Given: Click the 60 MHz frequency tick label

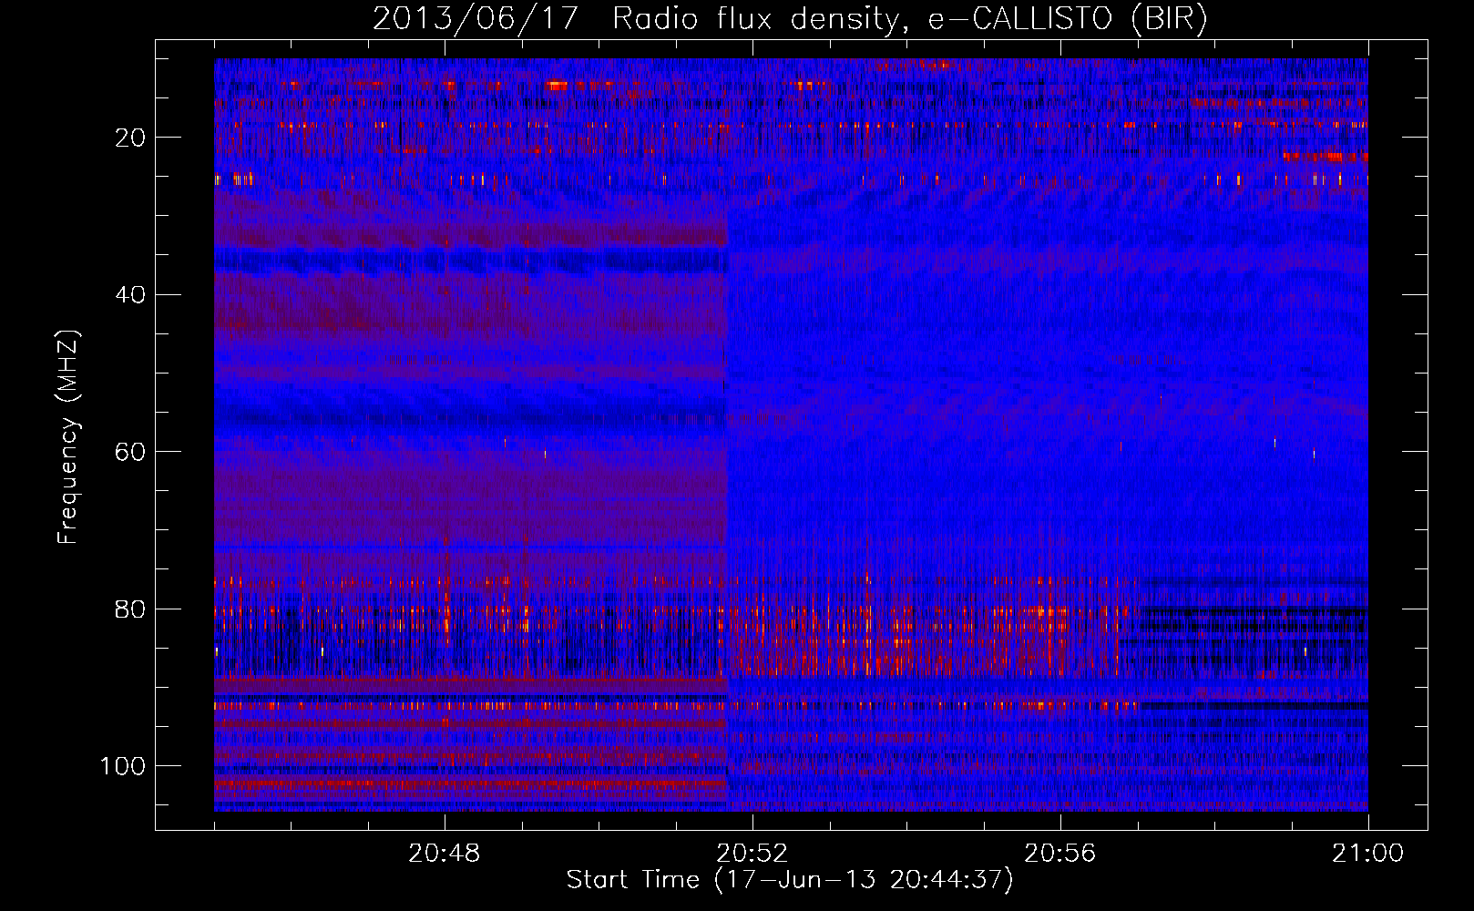Looking at the screenshot, I should [x=130, y=452].
